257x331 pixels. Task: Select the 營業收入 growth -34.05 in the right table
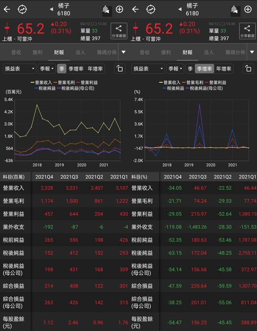click(175, 188)
